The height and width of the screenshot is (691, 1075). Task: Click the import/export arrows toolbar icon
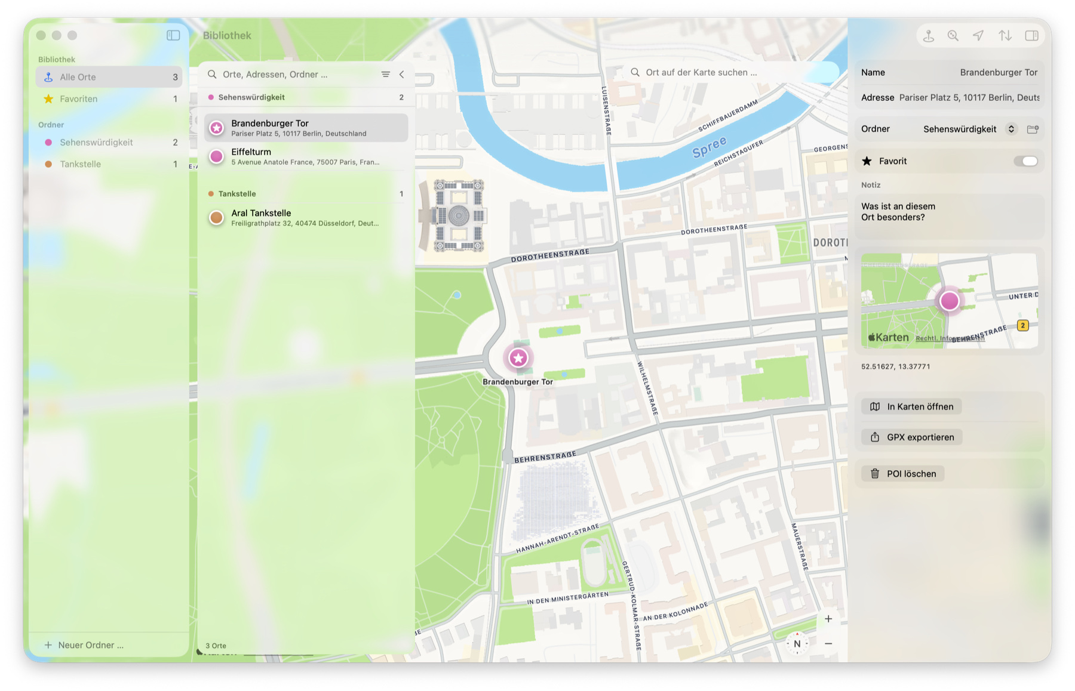tap(1005, 36)
